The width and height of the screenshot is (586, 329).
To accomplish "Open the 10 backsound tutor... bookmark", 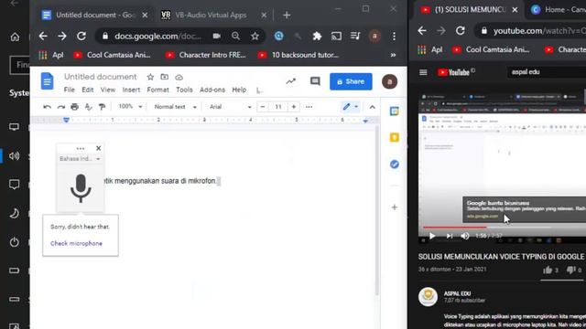I will click(298, 55).
